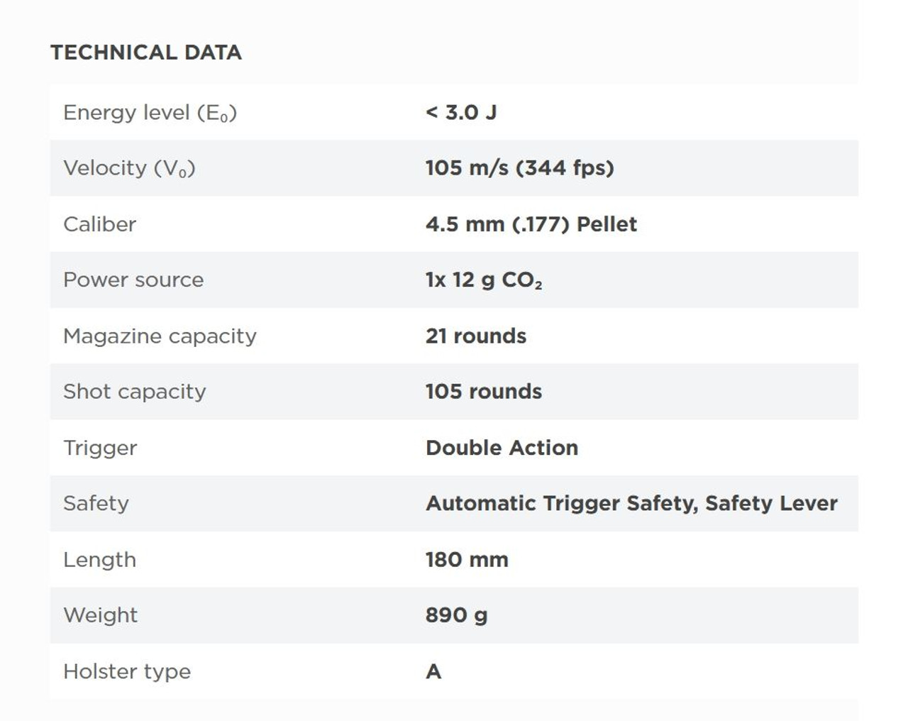Click the 105 m/s (344 fps) value
908x721 pixels.
(x=520, y=168)
